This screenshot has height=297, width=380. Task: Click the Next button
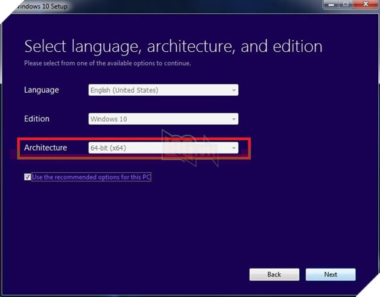coord(331,275)
